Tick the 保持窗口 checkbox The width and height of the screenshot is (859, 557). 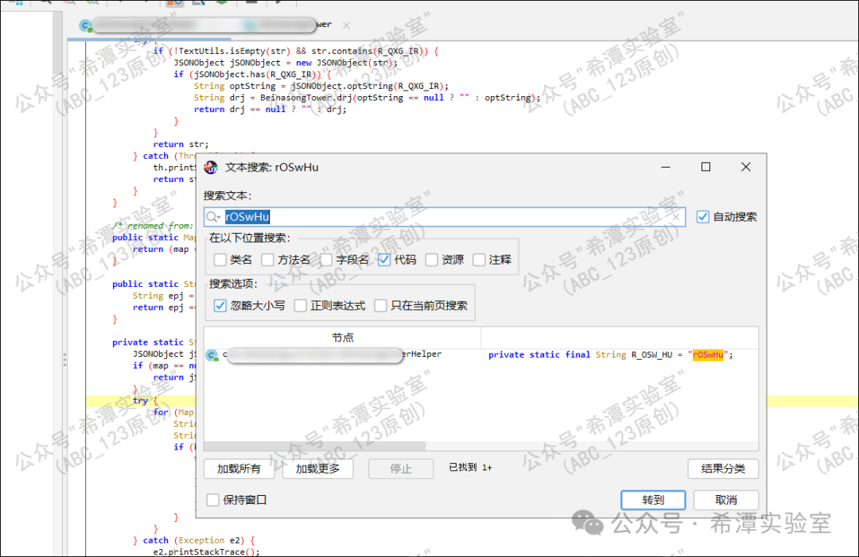pos(213,500)
